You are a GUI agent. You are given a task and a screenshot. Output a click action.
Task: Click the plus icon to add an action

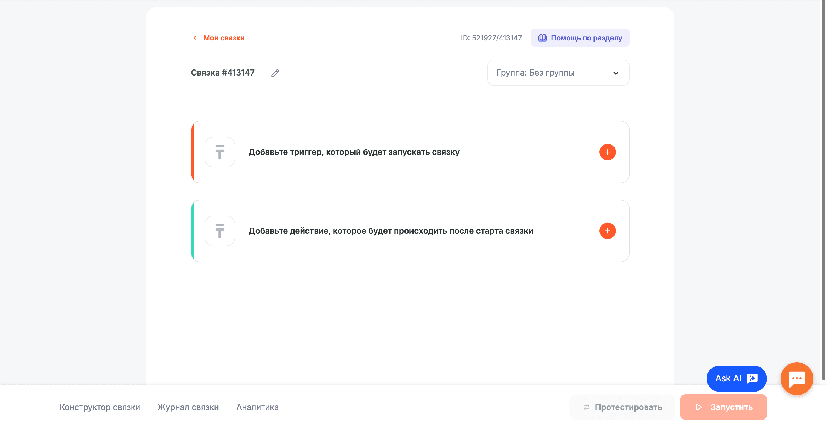pos(607,231)
